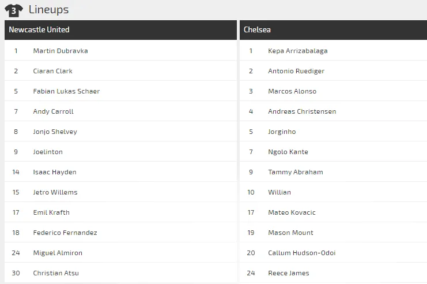Select Andy Carroll in the lineup
Screen dimensions: 427x284
[x=54, y=111]
